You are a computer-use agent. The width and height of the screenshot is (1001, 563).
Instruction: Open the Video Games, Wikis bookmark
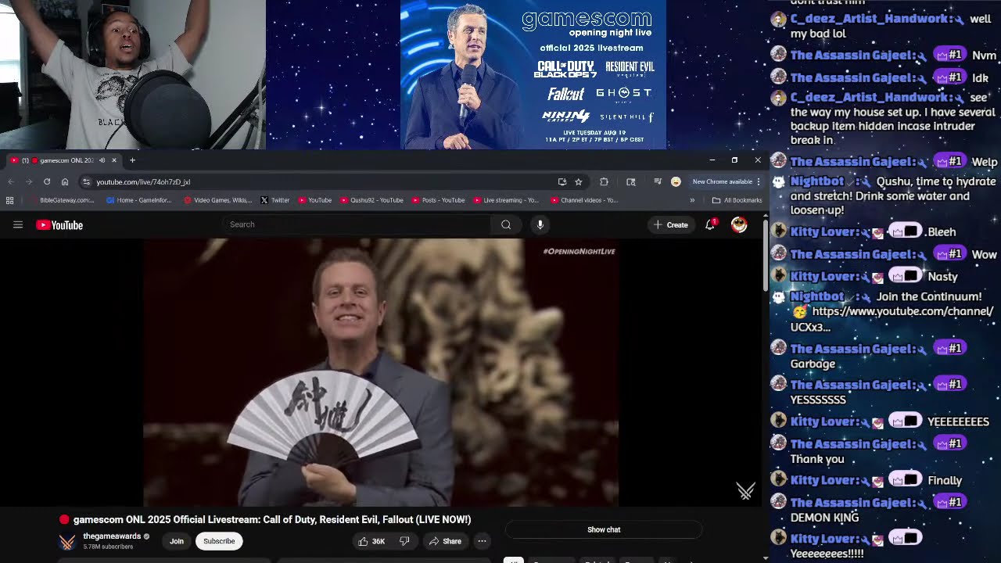217,200
